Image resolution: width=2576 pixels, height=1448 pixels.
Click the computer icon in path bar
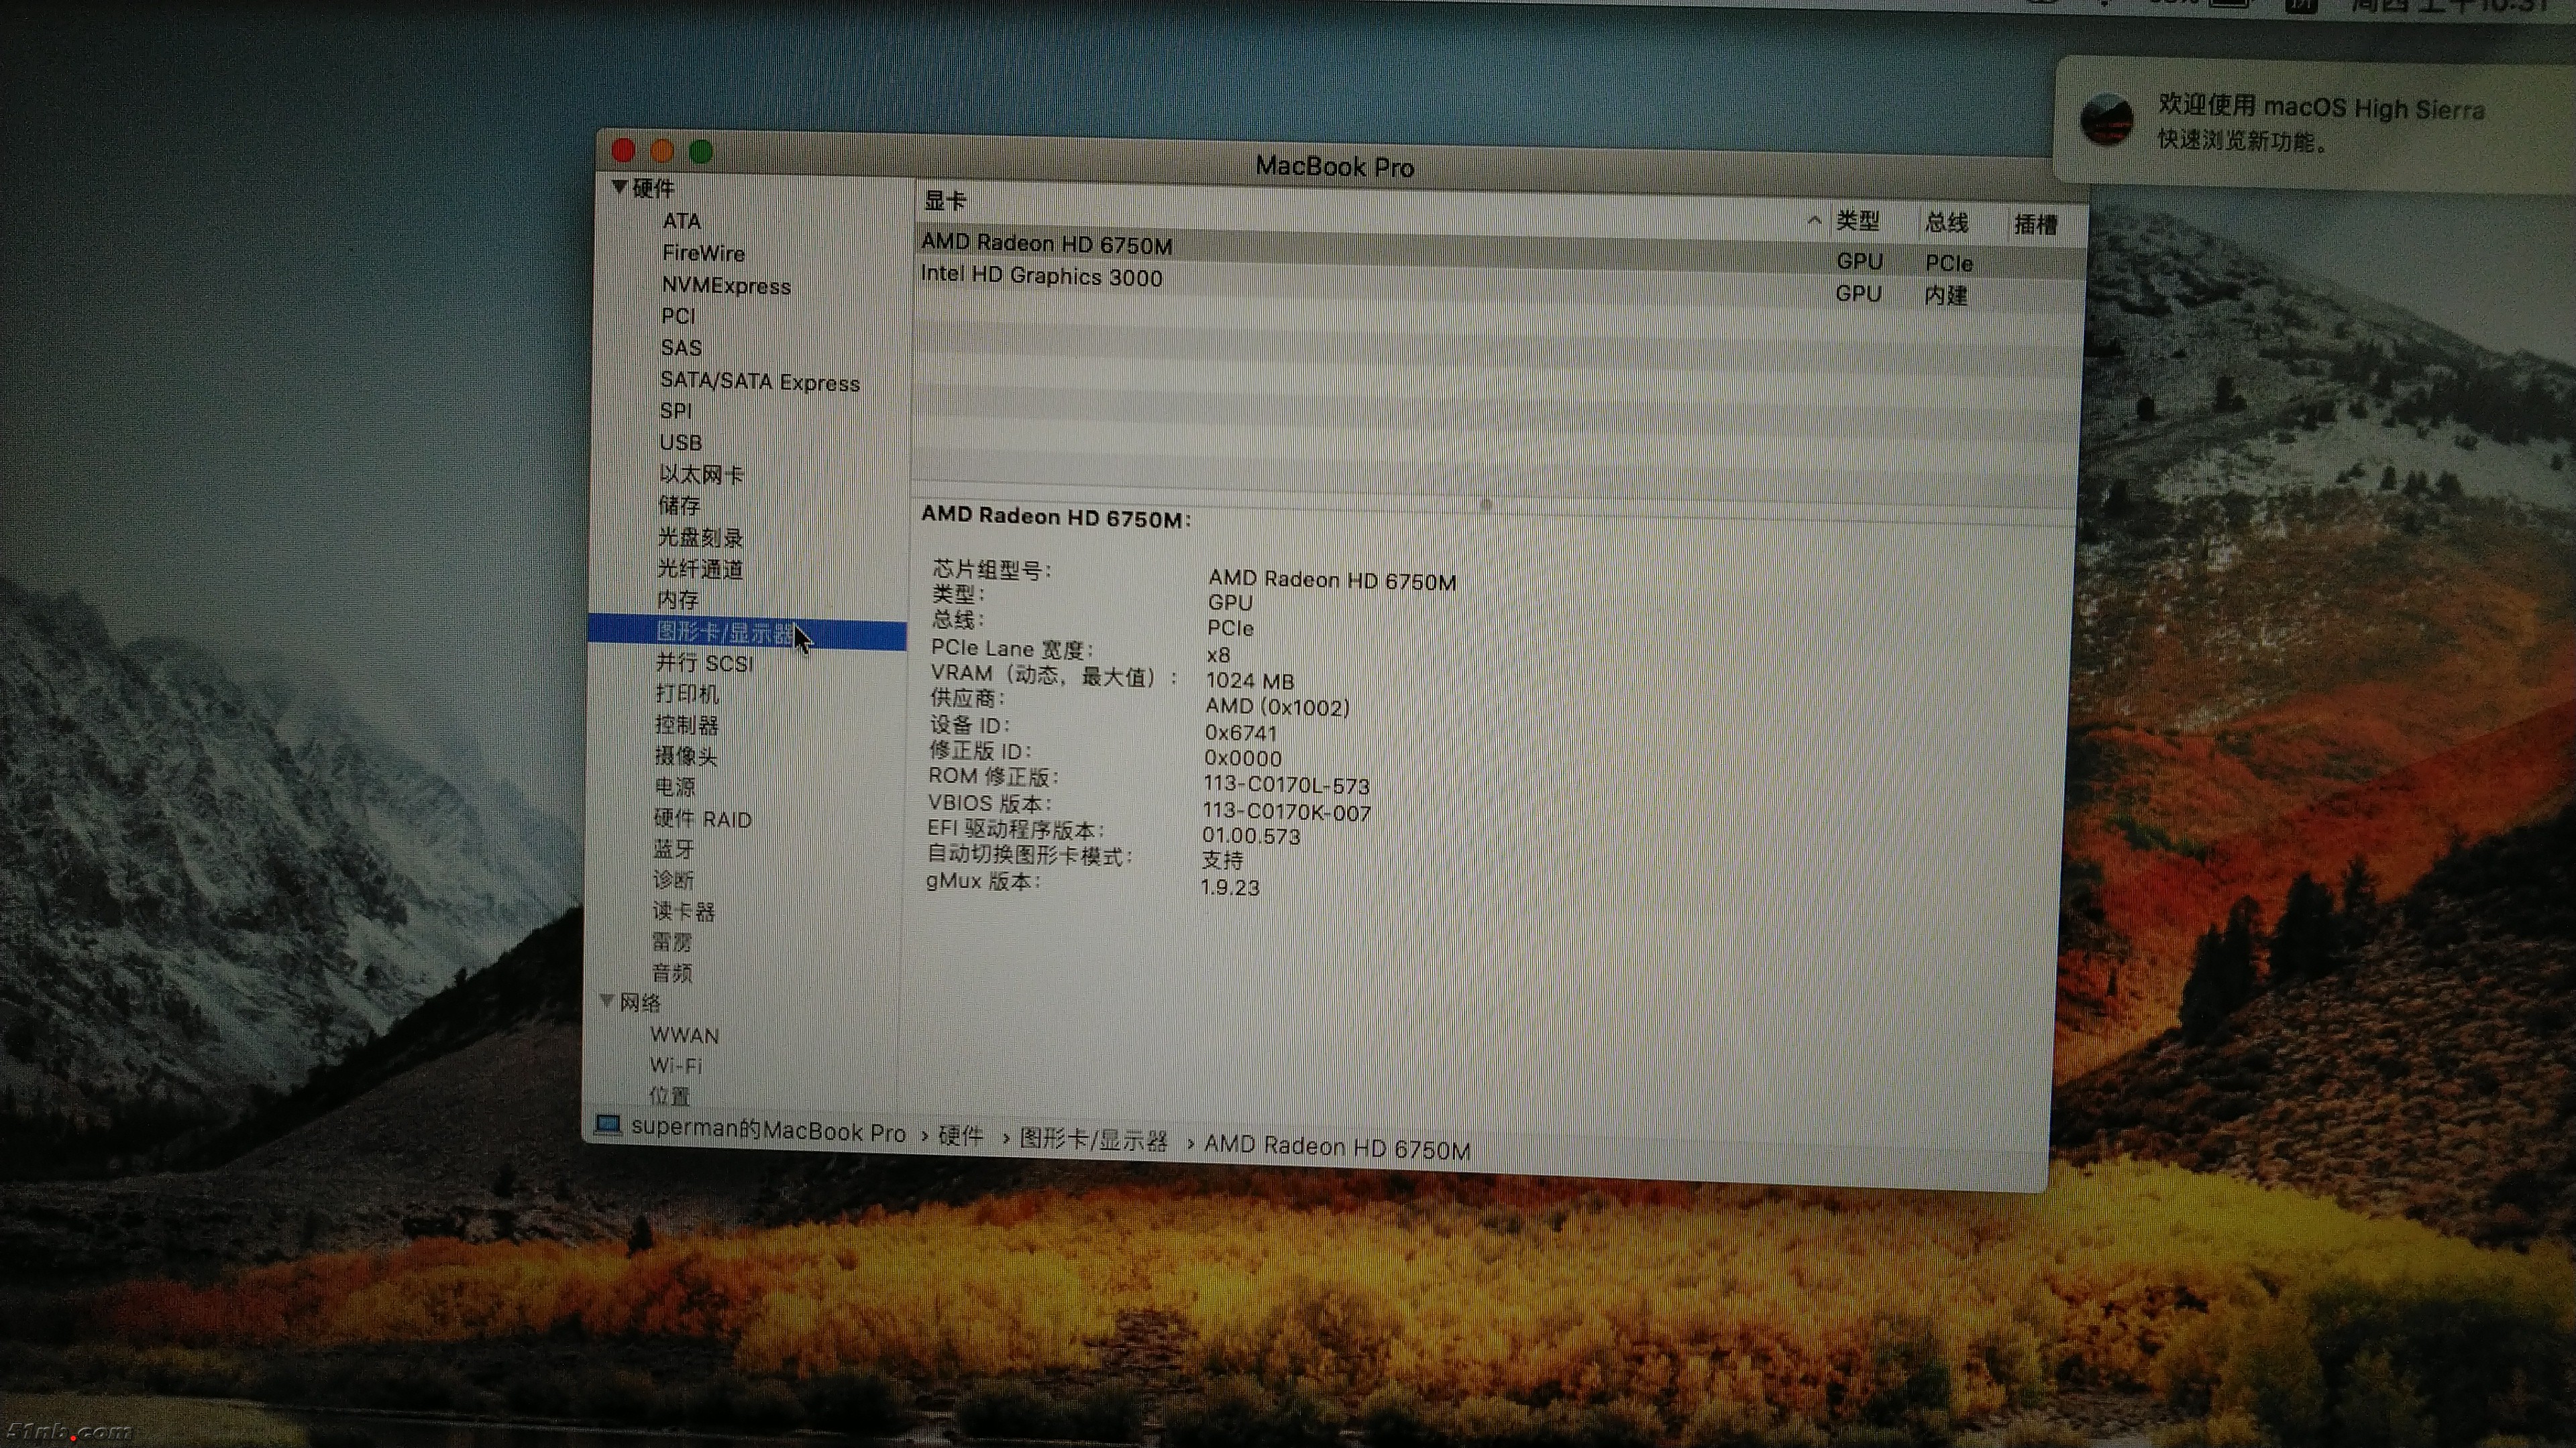pyautogui.click(x=607, y=1126)
